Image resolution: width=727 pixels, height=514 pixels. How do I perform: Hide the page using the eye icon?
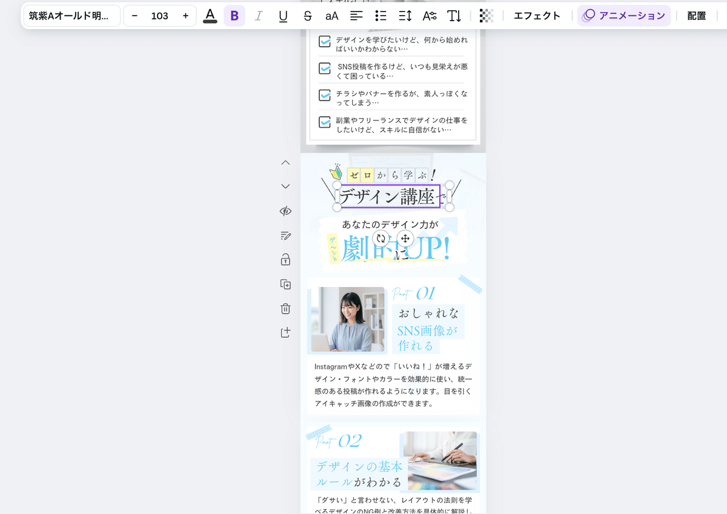285,211
